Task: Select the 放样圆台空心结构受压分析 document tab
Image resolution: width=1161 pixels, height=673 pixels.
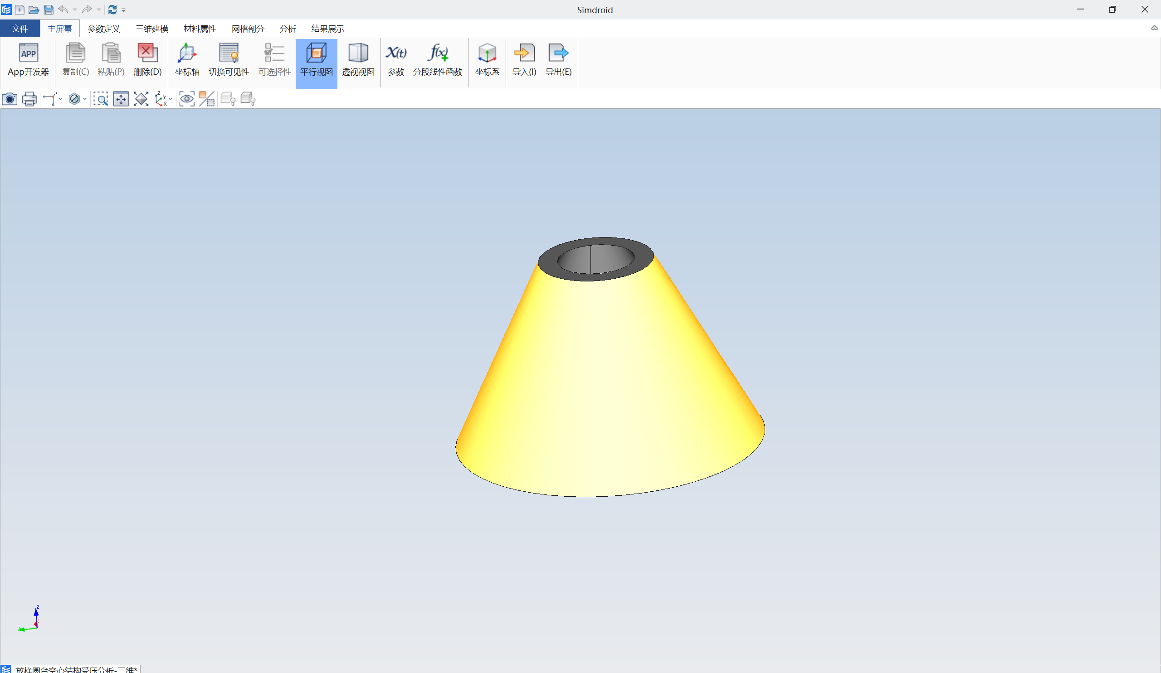Action: click(70, 669)
